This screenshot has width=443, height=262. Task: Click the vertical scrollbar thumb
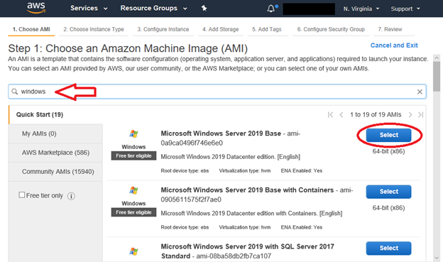click(437, 76)
